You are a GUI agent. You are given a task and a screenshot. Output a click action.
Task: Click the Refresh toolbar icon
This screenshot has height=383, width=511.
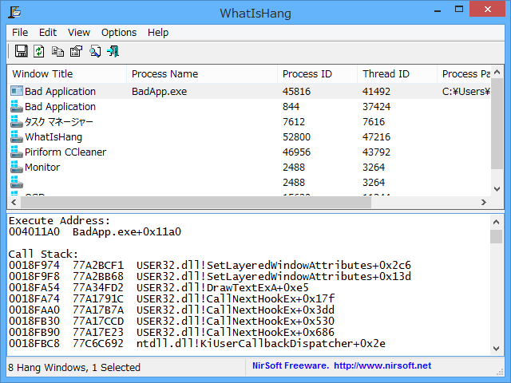coord(39,51)
